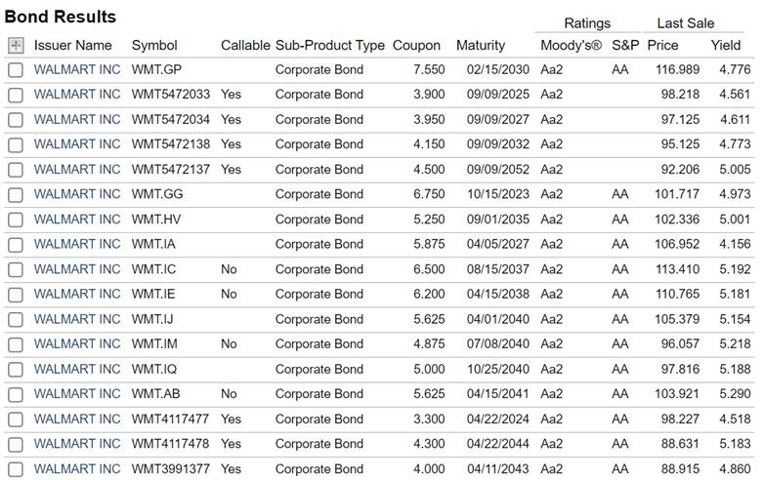Sort by Yield column header
This screenshot has height=480, width=764.
[726, 45]
